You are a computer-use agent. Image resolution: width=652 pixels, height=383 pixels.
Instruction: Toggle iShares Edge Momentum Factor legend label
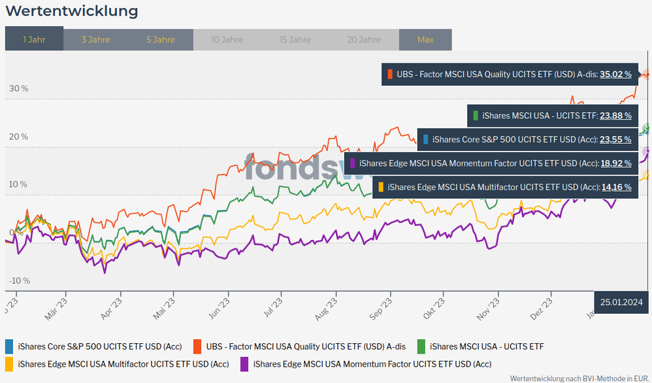[x=372, y=363]
